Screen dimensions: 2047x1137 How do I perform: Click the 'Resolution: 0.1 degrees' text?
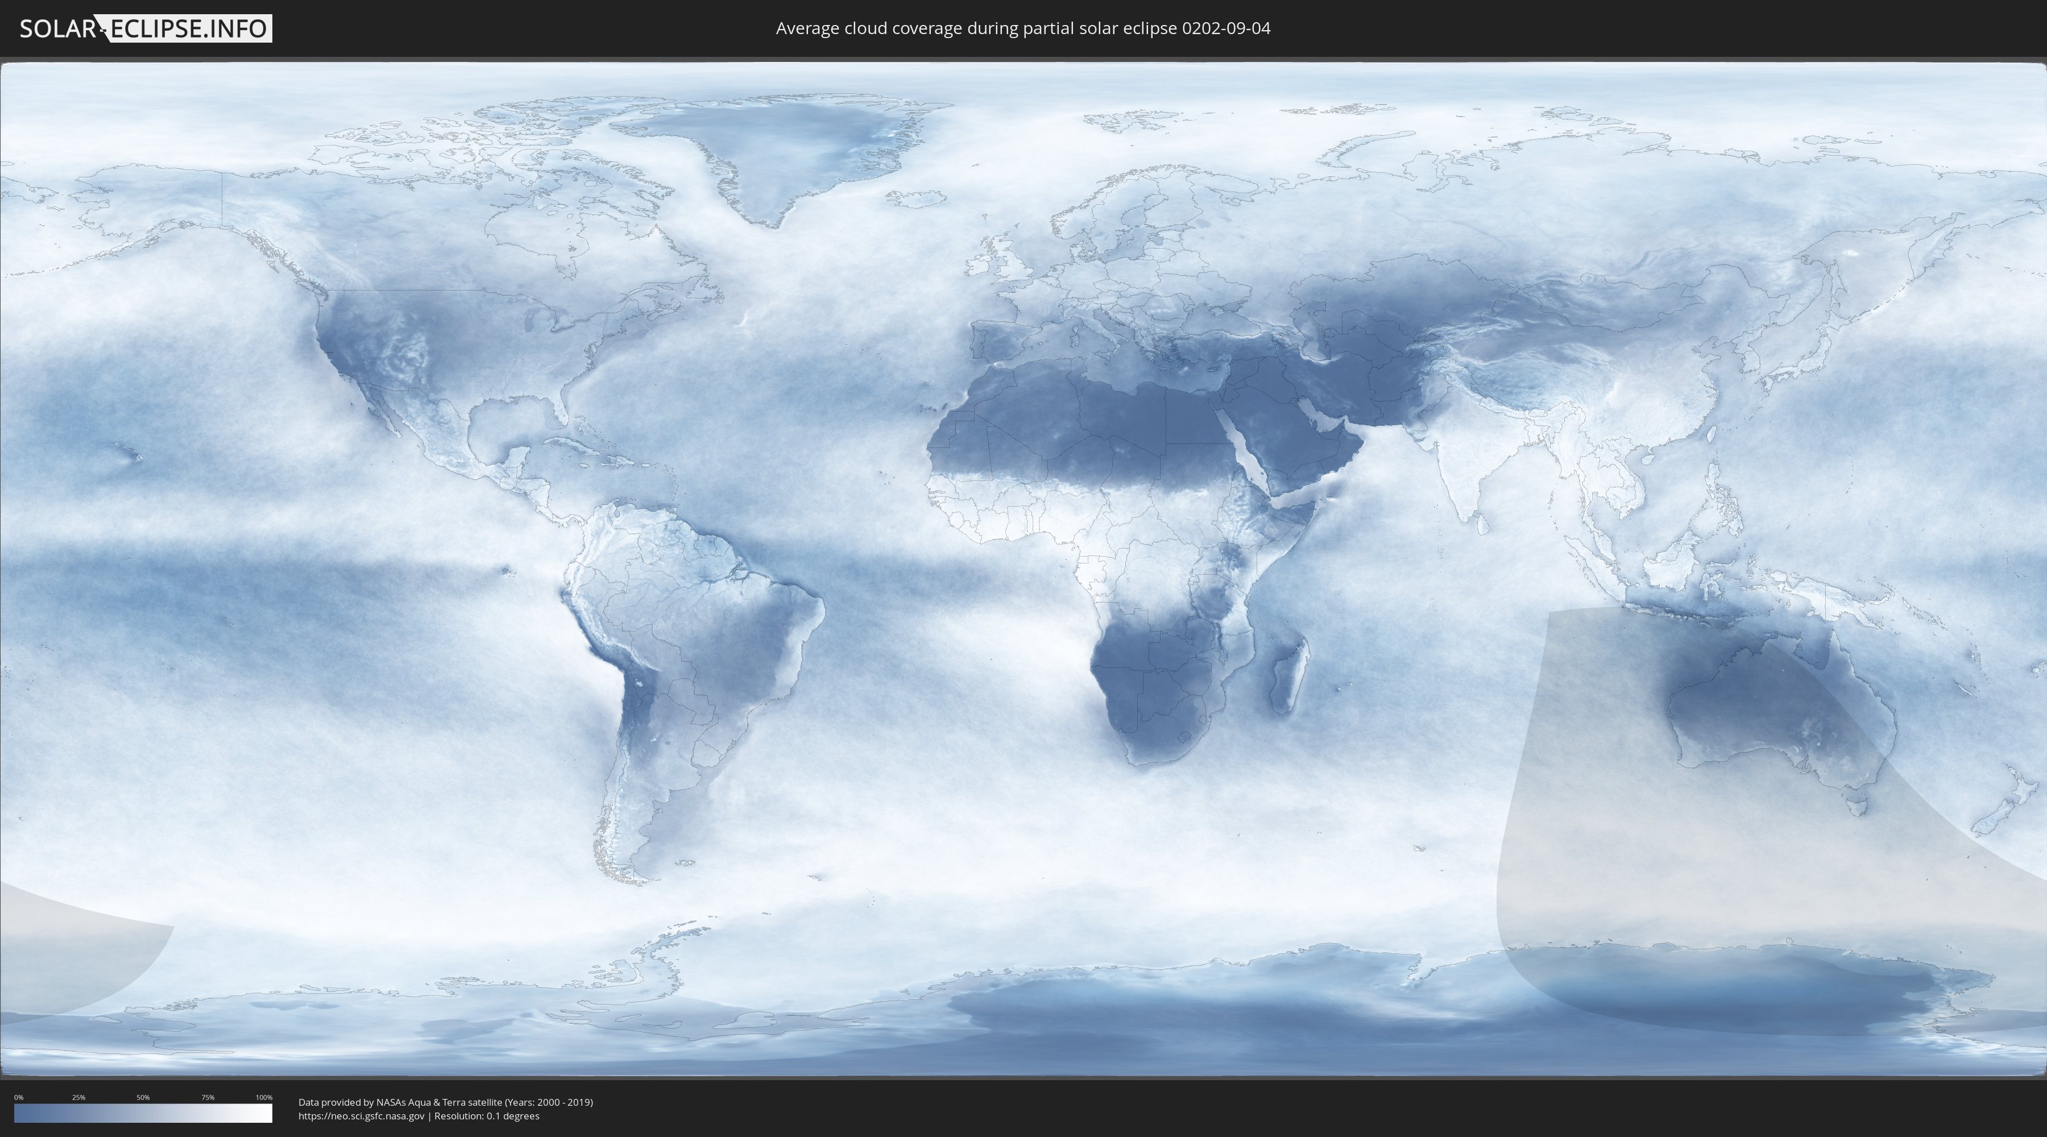click(486, 1117)
